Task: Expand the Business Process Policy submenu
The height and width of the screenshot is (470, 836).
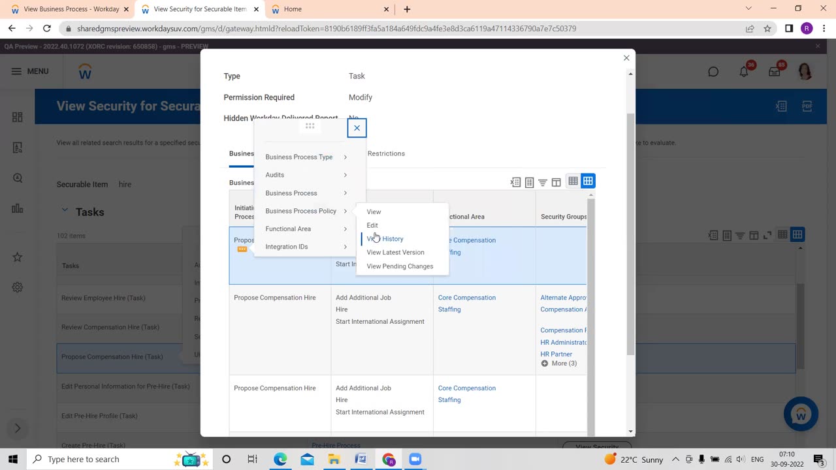Action: (x=306, y=211)
